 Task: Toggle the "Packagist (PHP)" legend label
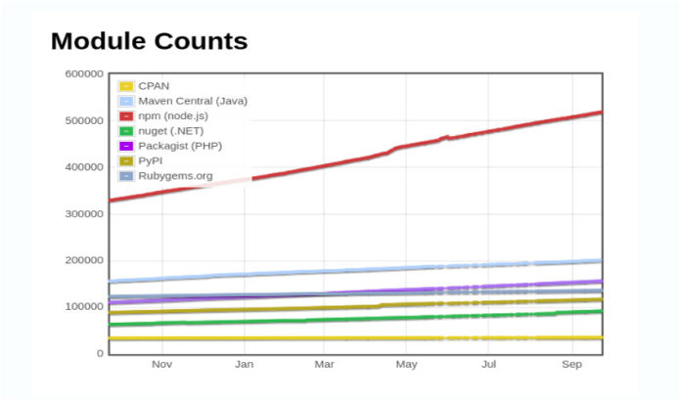180,146
